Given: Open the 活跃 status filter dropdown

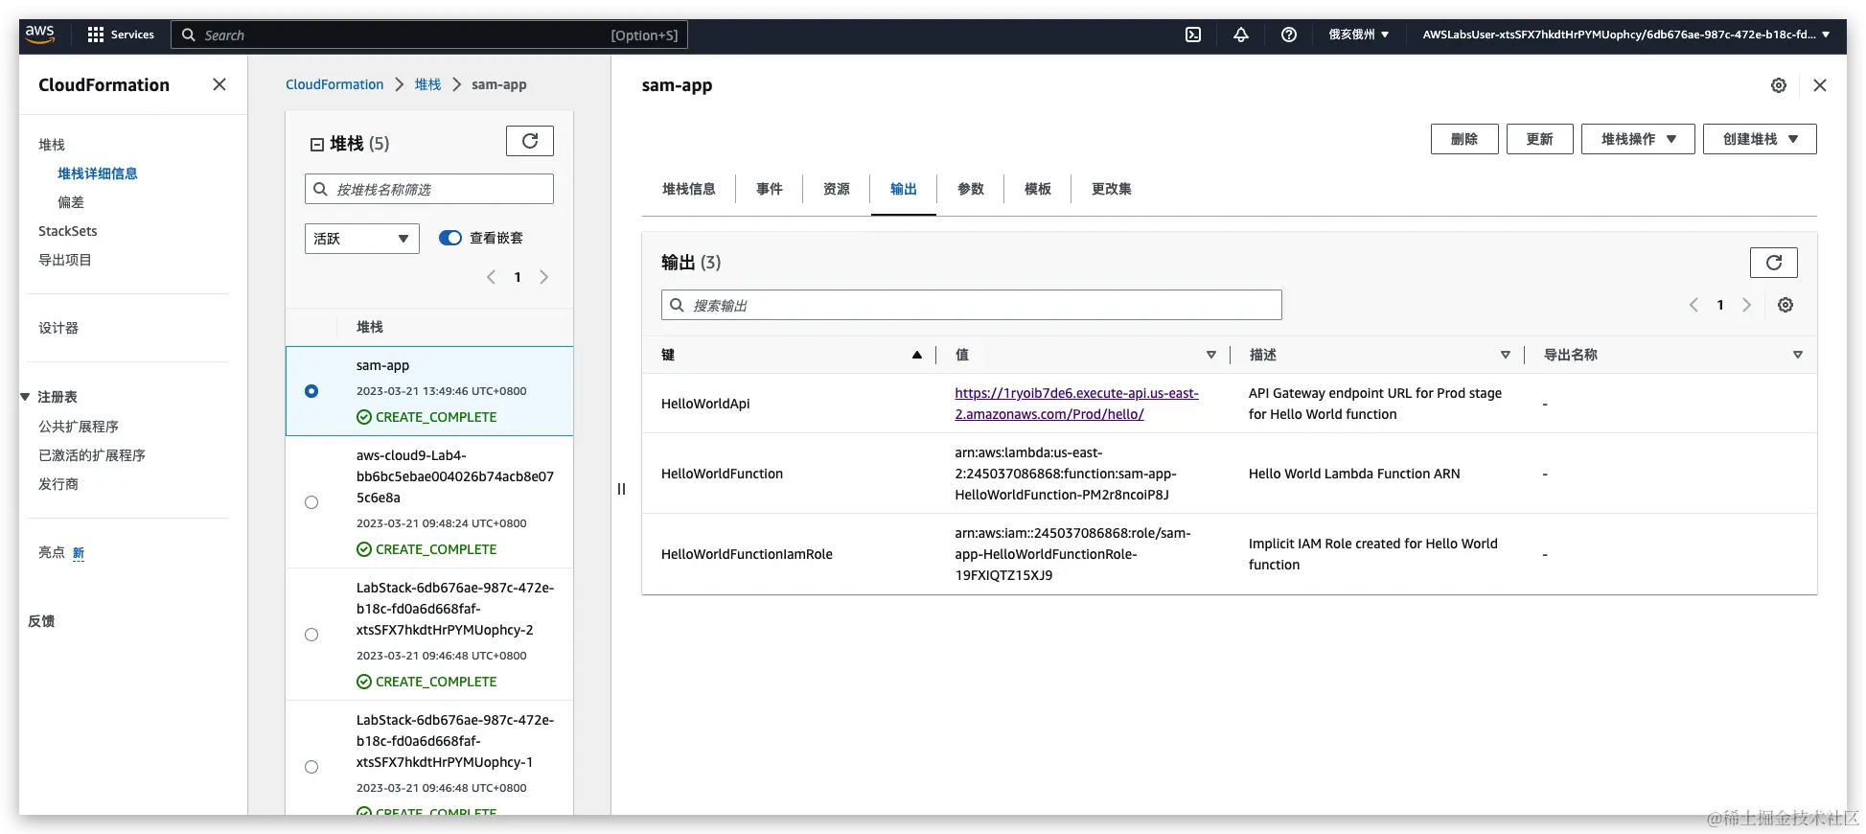Looking at the screenshot, I should pyautogui.click(x=362, y=239).
